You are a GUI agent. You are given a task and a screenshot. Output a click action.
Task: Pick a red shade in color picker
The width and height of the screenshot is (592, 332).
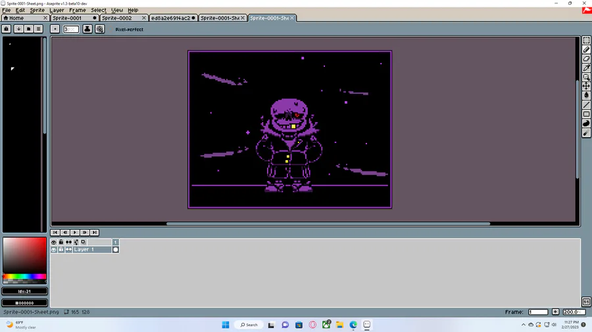coord(24,255)
